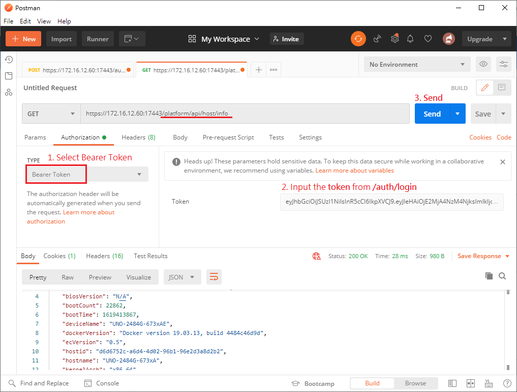Open the No Environment dropdown
Screen dimensions: 517x392
pos(417,64)
